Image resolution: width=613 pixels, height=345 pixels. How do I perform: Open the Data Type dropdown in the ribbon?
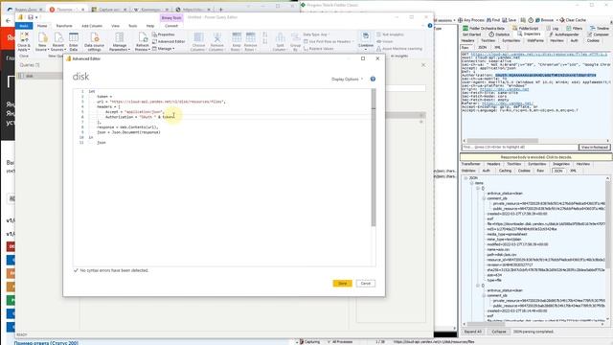click(316, 34)
